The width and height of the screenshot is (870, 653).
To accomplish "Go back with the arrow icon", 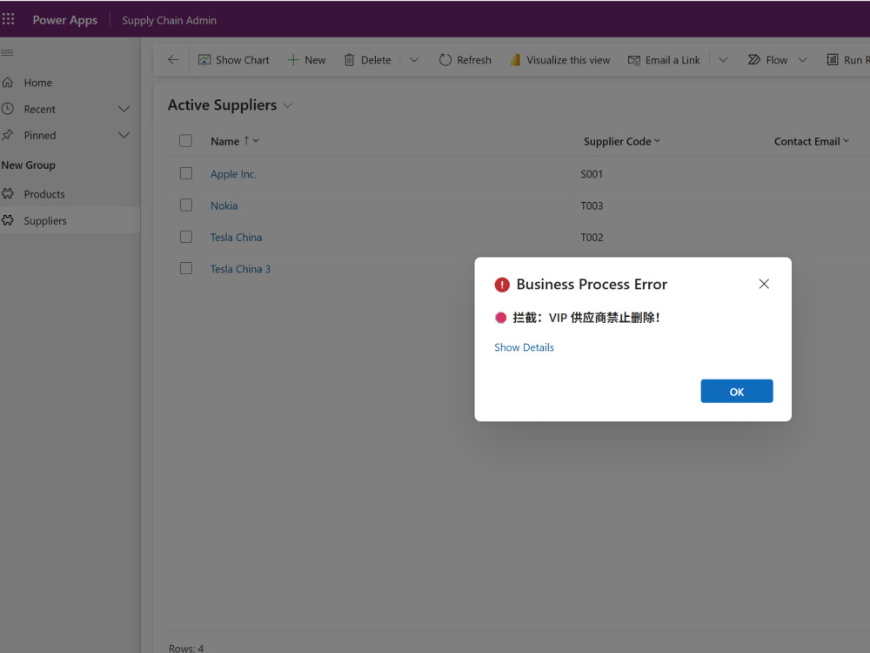I will point(173,59).
